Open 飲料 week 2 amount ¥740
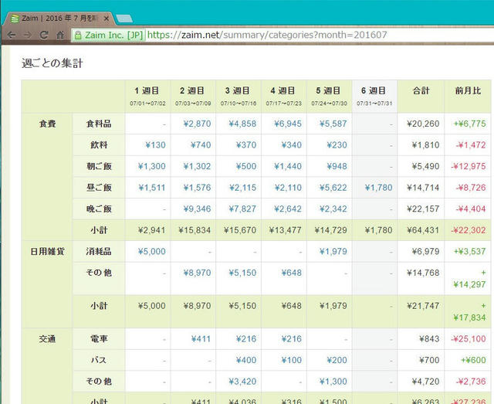The width and height of the screenshot is (494, 404). (x=201, y=145)
